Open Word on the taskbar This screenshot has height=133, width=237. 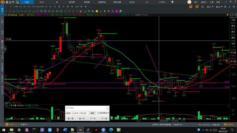[65, 130]
